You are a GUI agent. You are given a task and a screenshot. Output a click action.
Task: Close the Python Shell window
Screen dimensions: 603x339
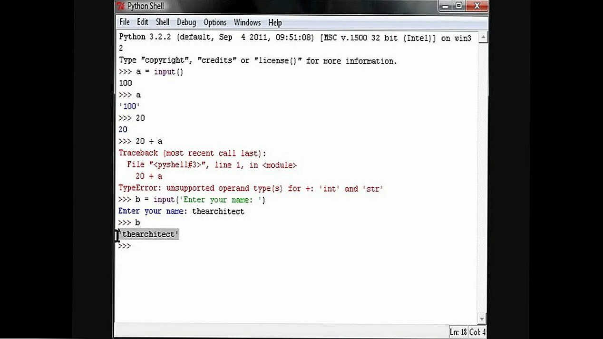[476, 6]
